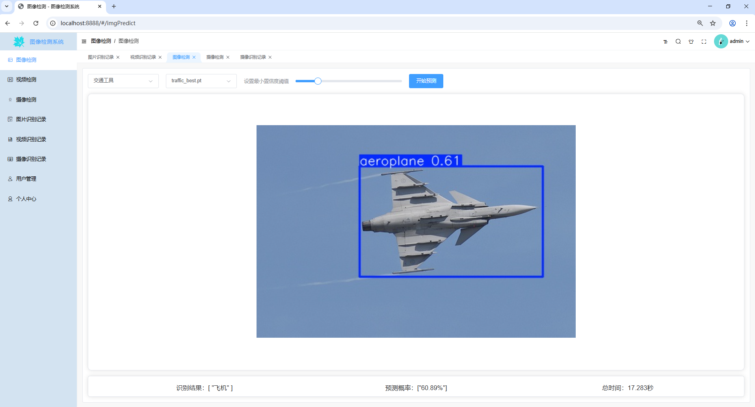Viewport: 755px width, 407px height.
Task: Close the 摄像识别记录 tab
Action: coord(270,57)
